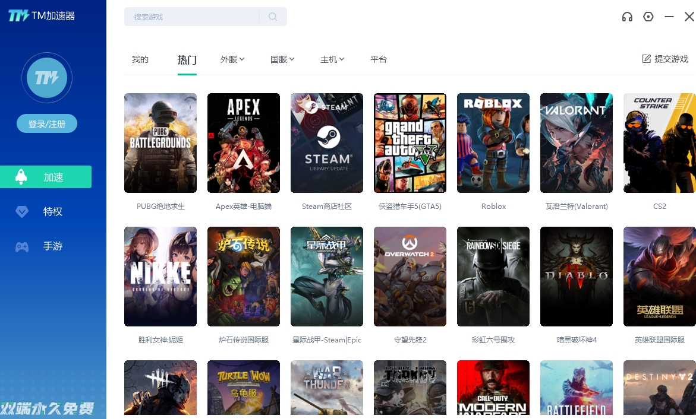
Task: Click the 胜利女神:妮姬 label
Action: (x=160, y=339)
